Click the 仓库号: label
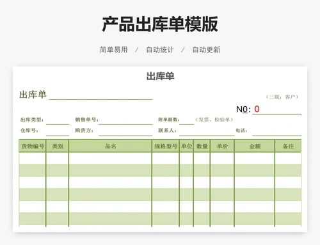This screenshot has width=320, height=245. 29,130
